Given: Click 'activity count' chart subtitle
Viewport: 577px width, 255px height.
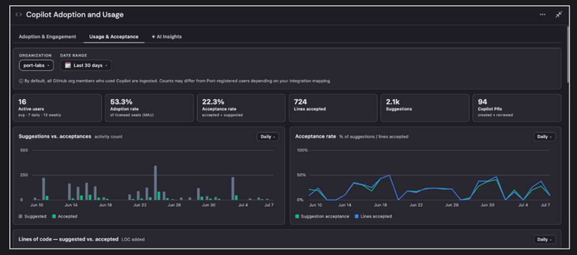Looking at the screenshot, I should pyautogui.click(x=108, y=137).
